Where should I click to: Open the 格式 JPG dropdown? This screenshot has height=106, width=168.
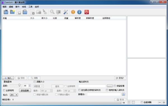(x=14, y=95)
